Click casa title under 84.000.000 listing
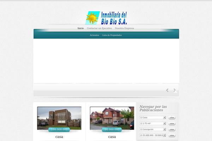The image size is (212, 141). tap(112, 137)
